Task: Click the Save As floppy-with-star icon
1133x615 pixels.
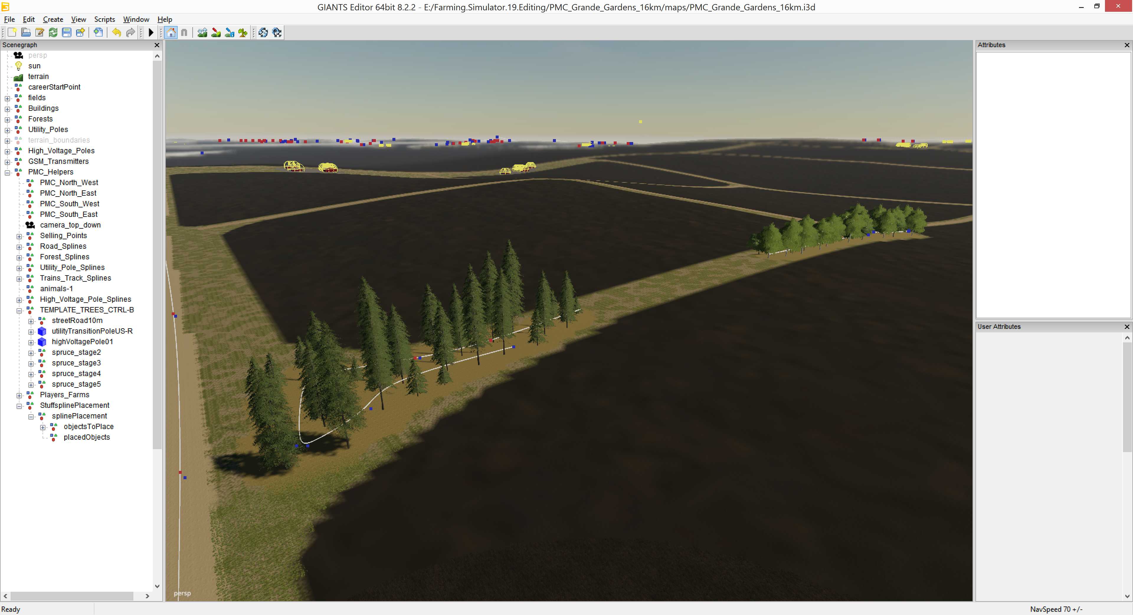Action: (81, 32)
